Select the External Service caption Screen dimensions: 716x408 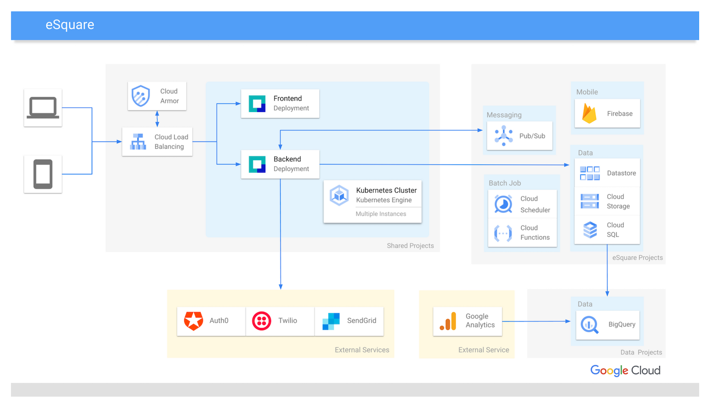[484, 350]
